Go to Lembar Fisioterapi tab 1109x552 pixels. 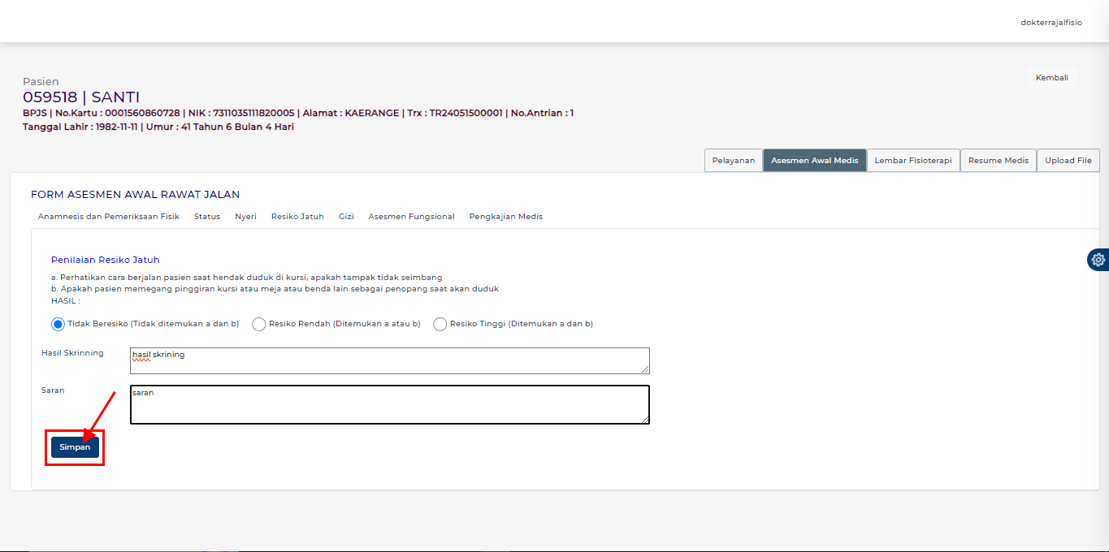point(912,161)
